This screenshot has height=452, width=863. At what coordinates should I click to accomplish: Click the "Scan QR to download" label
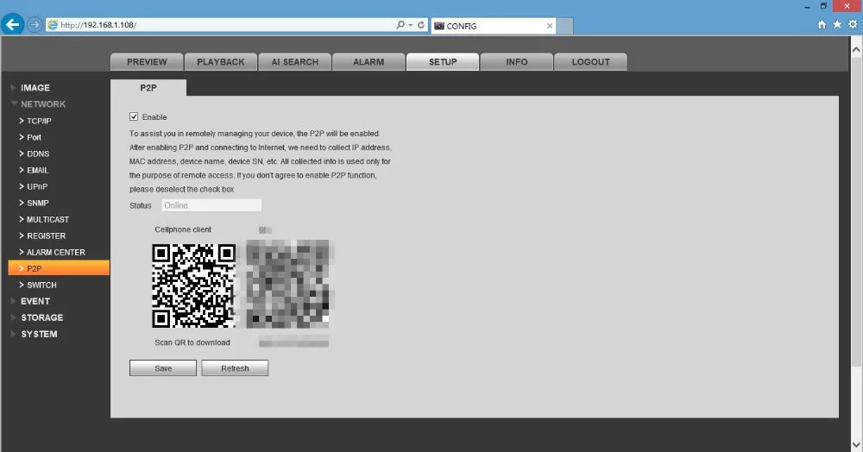192,342
